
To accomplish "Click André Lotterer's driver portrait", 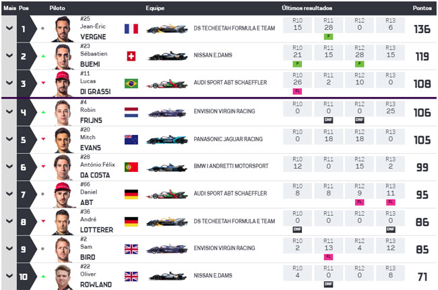I will (x=63, y=222).
